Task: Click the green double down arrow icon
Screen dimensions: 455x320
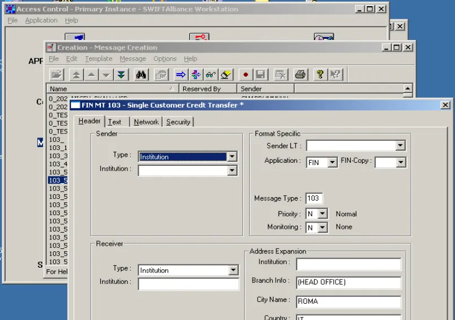Action: [121, 74]
